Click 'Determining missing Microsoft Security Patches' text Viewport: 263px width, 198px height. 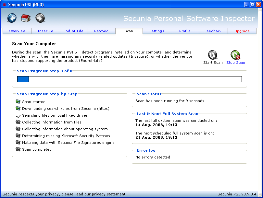click(66, 136)
